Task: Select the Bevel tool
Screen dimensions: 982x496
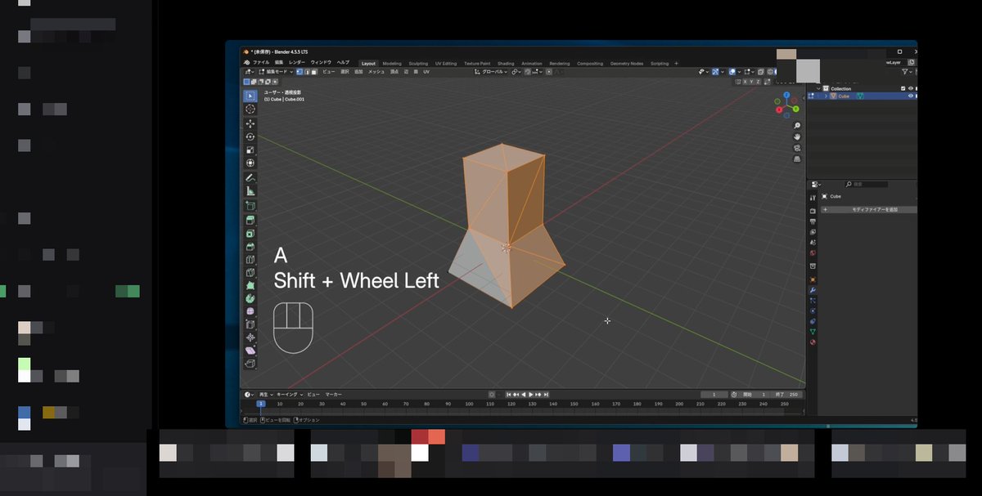Action: click(250, 247)
